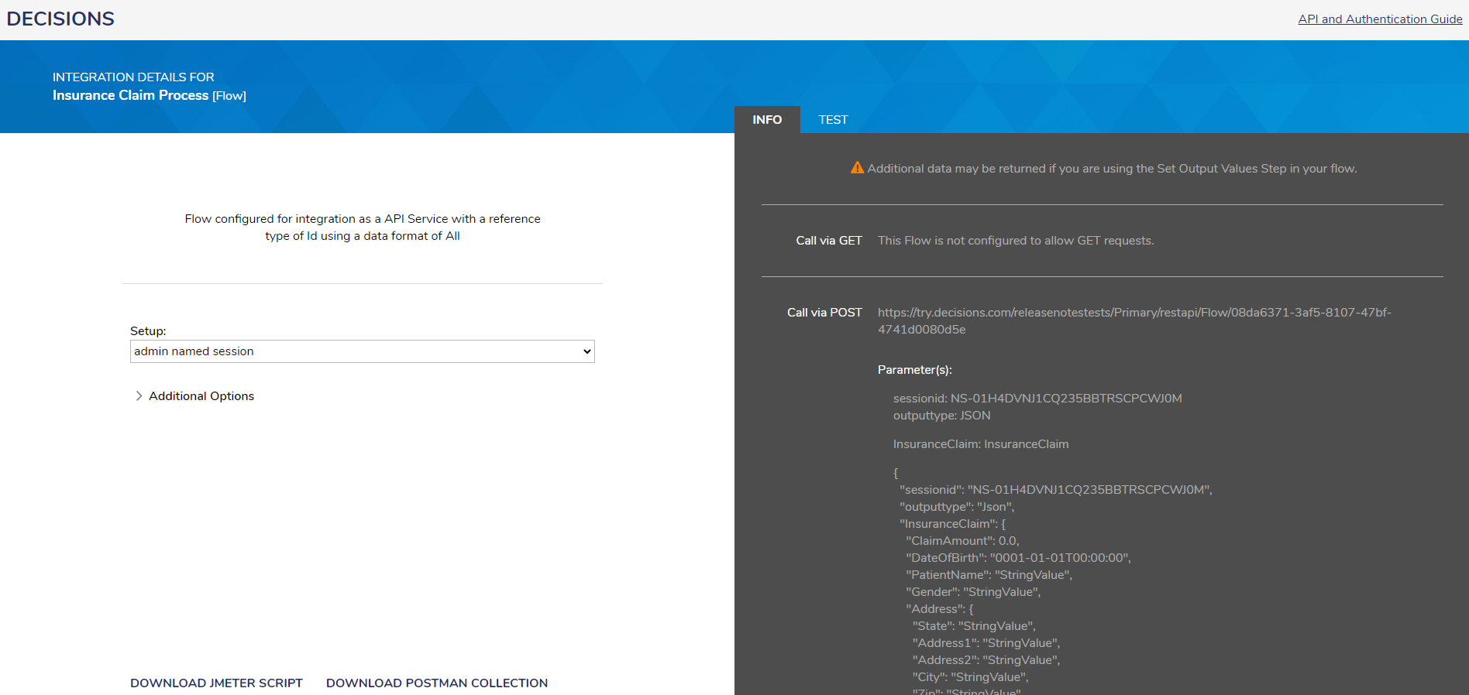
Task: Click the Flow configured for integration description
Action: pos(363,228)
